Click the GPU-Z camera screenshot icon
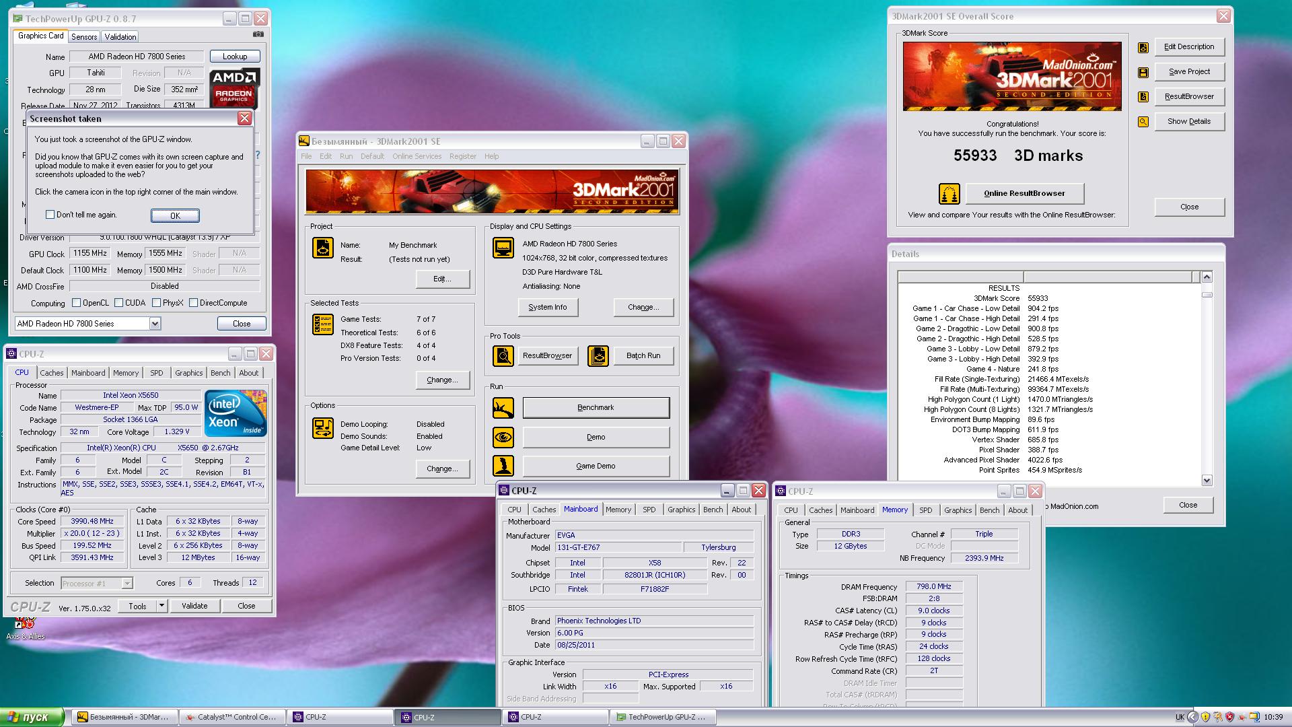Screen dimensions: 1292x727 click(258, 34)
